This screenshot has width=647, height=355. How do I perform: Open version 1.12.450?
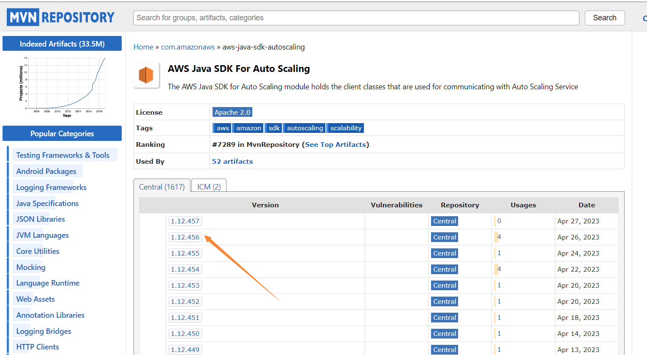pos(185,334)
